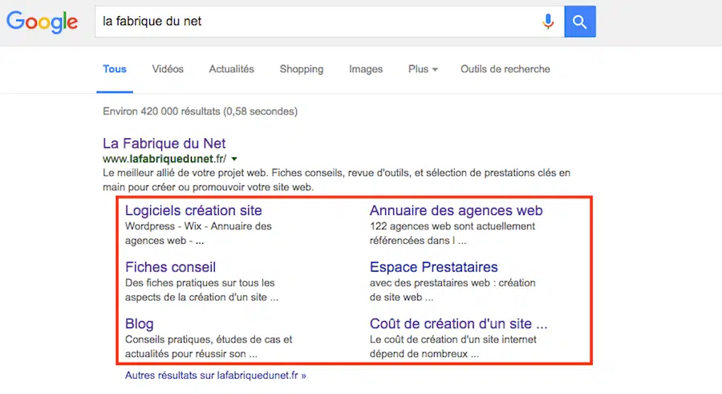Switch to the Vidéos tab
722x394 pixels.
(x=168, y=69)
